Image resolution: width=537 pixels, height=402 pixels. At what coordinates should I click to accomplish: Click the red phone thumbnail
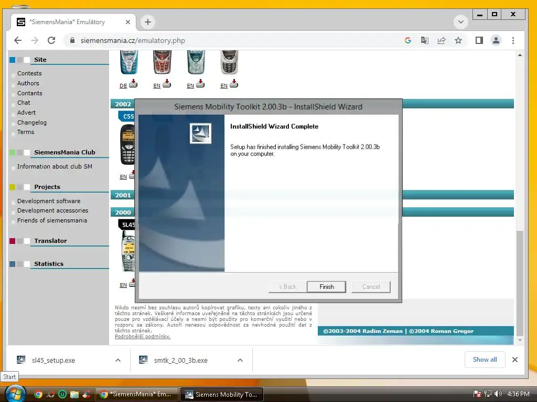coord(163,62)
